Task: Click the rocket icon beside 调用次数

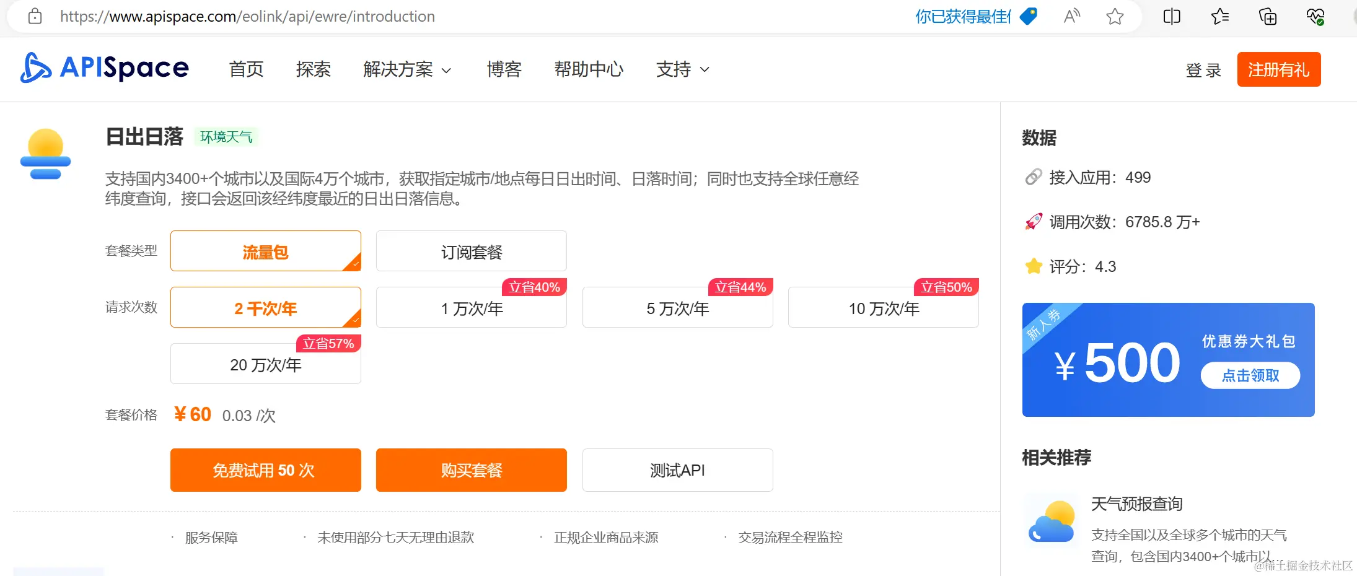Action: tap(1034, 222)
